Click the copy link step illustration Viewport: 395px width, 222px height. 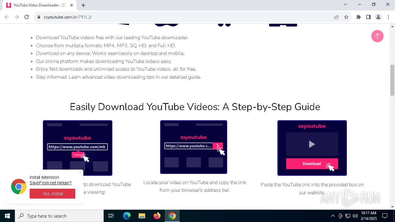tap(193, 147)
